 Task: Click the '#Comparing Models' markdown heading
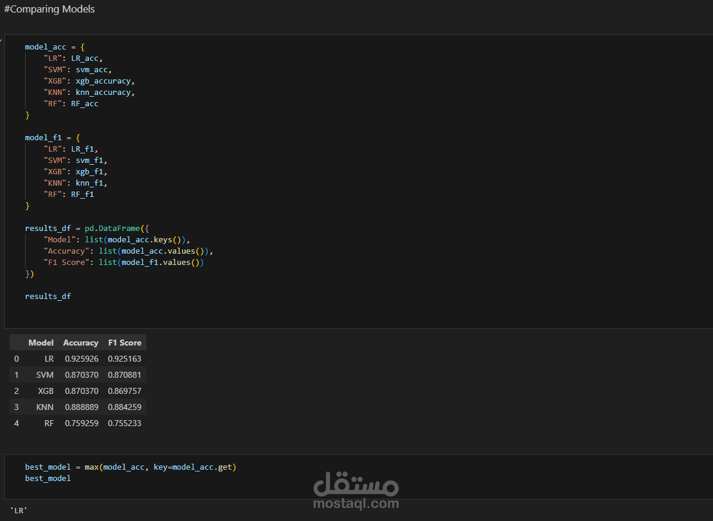50,9
